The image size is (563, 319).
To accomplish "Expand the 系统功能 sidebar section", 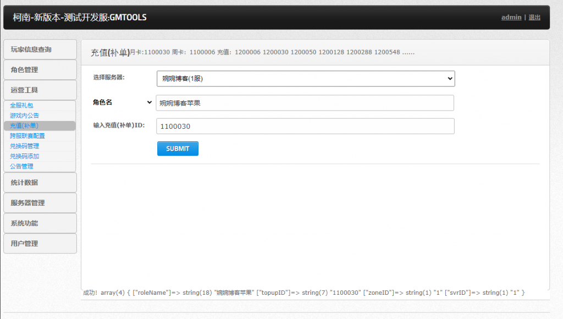I will tap(40, 223).
